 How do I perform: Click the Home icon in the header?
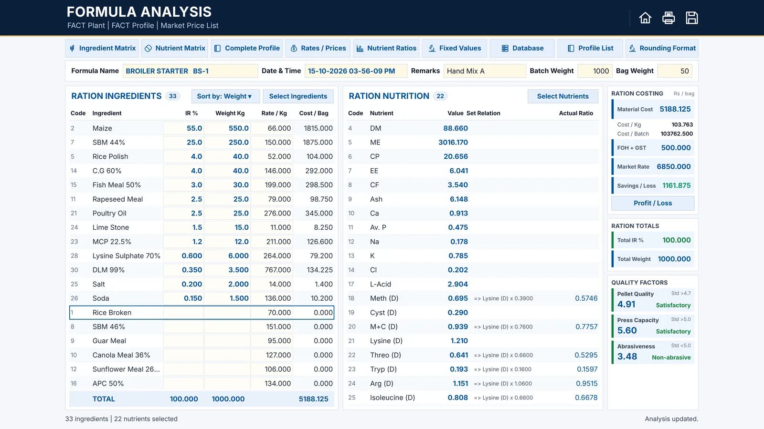click(x=645, y=18)
